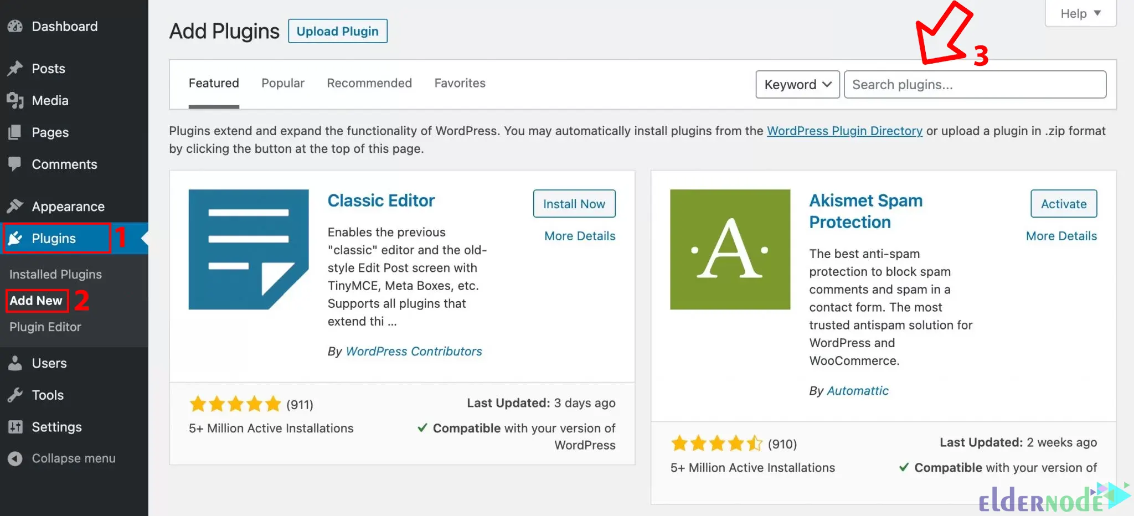
Task: Click the Appearance paintbrush icon
Action: click(x=15, y=206)
